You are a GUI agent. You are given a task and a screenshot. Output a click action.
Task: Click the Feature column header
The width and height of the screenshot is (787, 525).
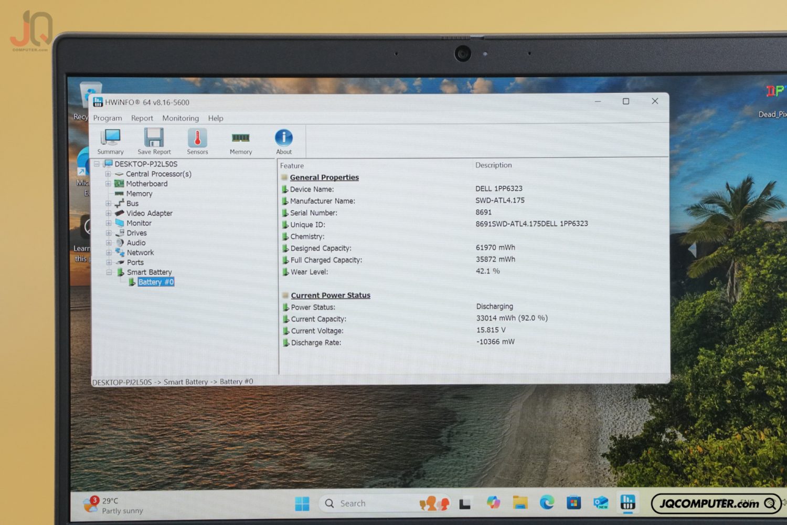tap(292, 165)
